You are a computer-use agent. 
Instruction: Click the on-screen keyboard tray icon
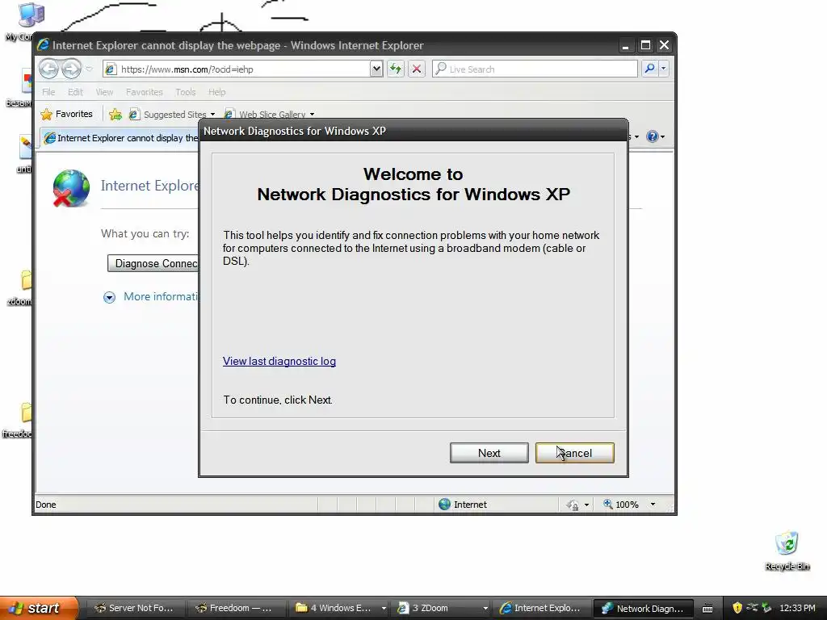(707, 609)
